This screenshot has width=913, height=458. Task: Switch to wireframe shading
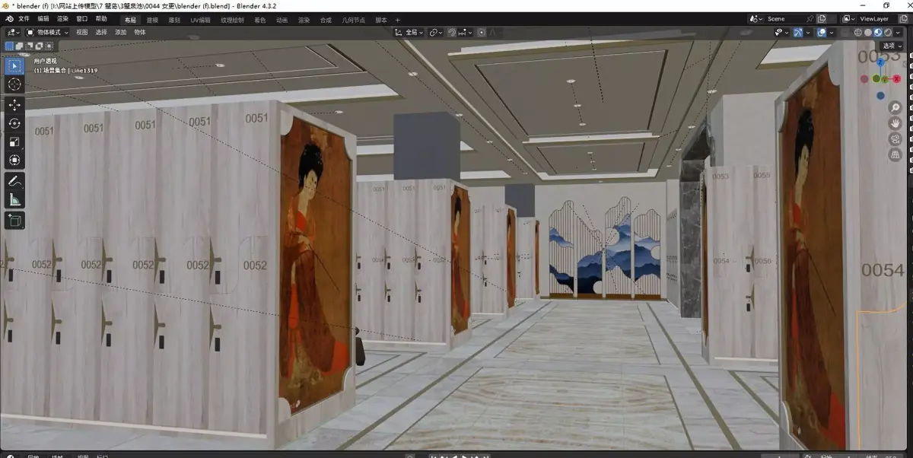click(858, 33)
